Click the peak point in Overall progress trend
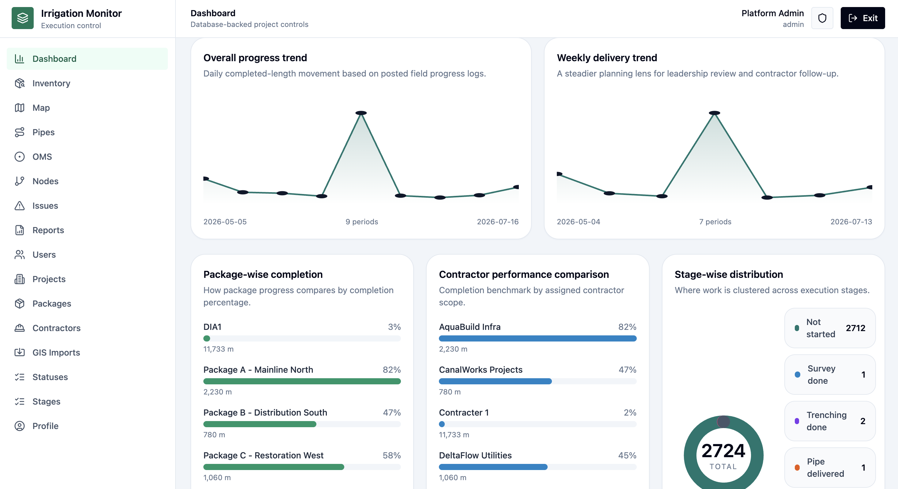The width and height of the screenshot is (898, 489). (361, 113)
